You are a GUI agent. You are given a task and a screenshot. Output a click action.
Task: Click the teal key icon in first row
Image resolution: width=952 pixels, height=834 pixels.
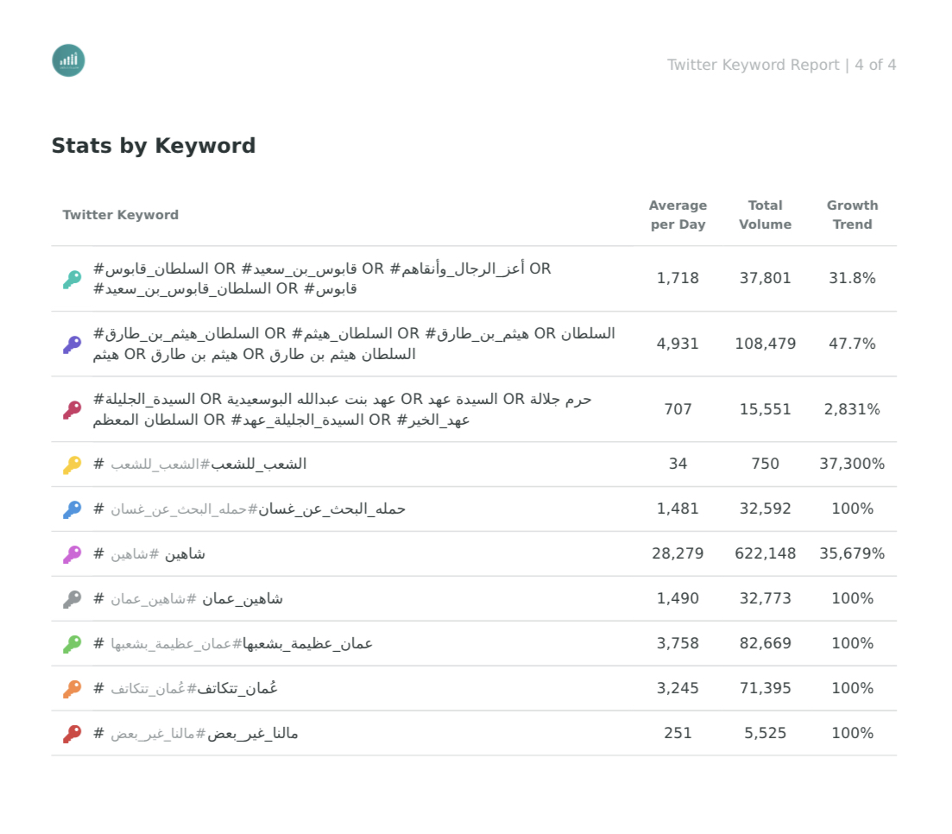point(73,280)
